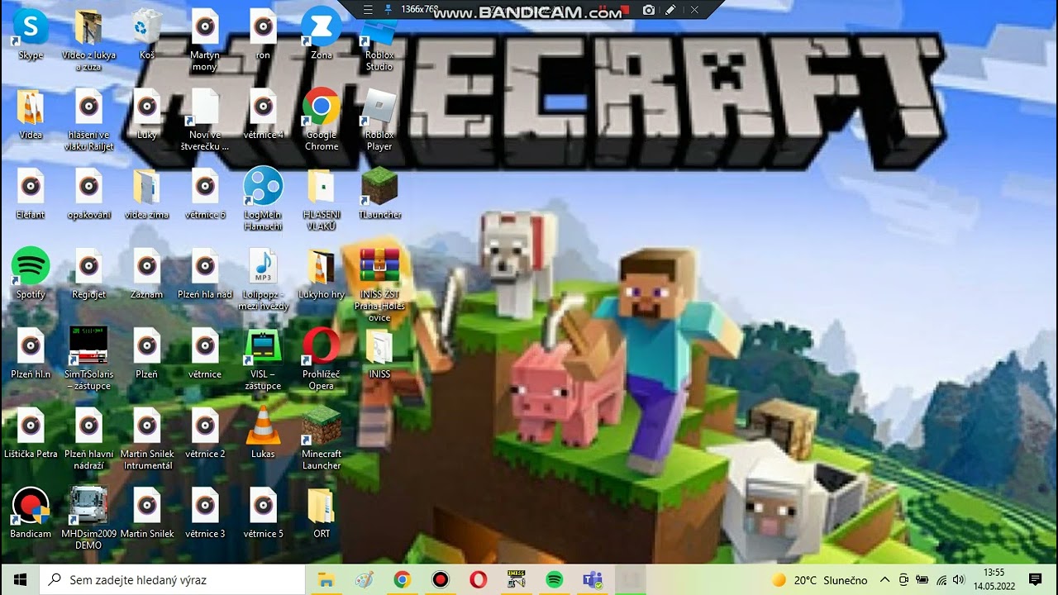Switch to Chrome on the taskbar
Viewport: 1058px width, 595px height.
(403, 579)
